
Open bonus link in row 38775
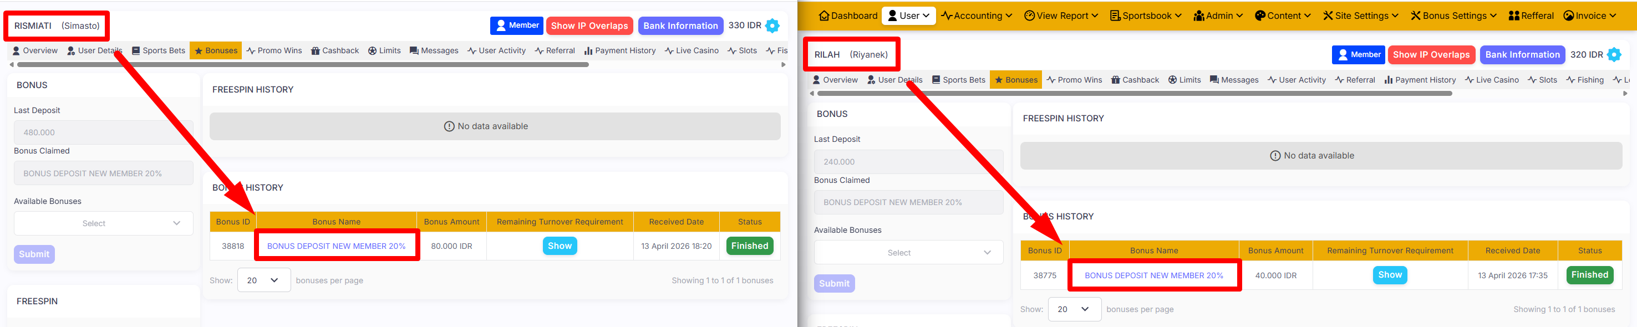pos(1154,275)
